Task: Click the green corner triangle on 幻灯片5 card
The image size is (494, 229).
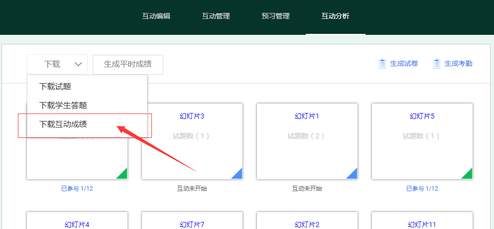Action: pos(468,174)
